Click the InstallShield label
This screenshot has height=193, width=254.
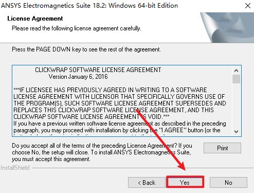(x=15, y=168)
